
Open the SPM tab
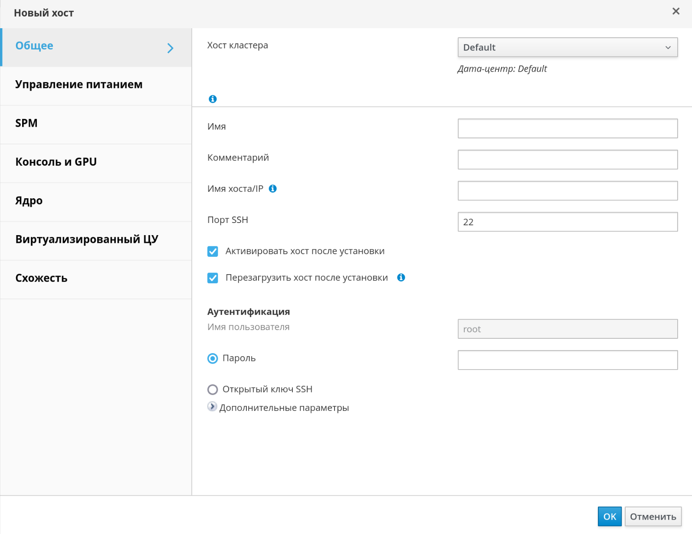click(x=26, y=123)
